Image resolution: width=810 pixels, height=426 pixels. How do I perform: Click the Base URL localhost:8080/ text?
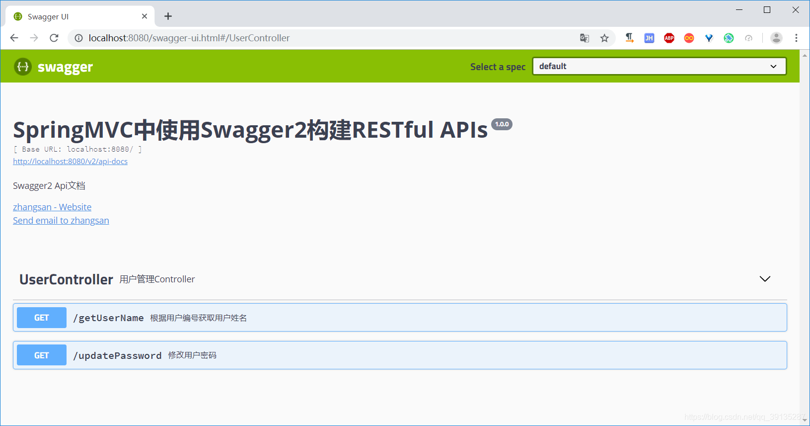tap(77, 149)
